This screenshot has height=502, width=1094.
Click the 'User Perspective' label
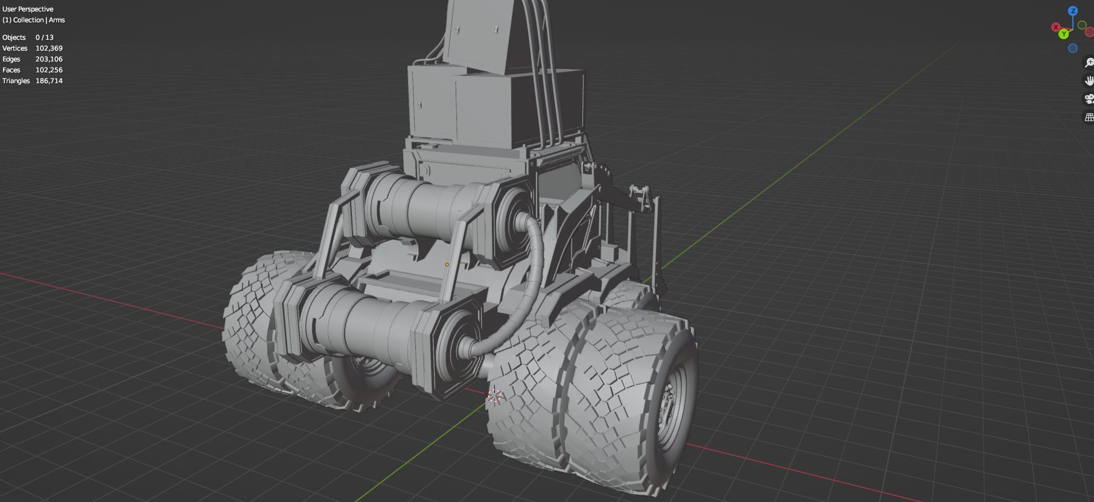28,9
